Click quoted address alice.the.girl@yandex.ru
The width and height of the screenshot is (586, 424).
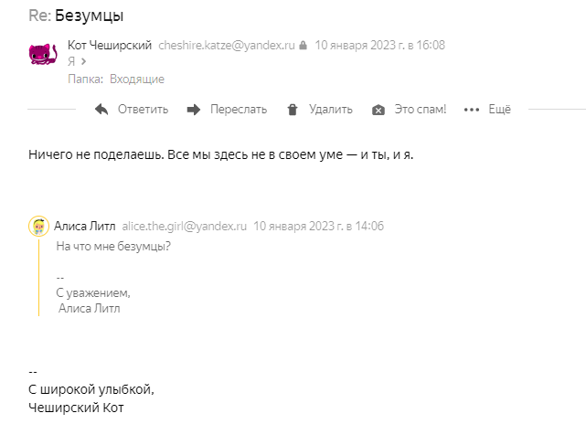185,226
